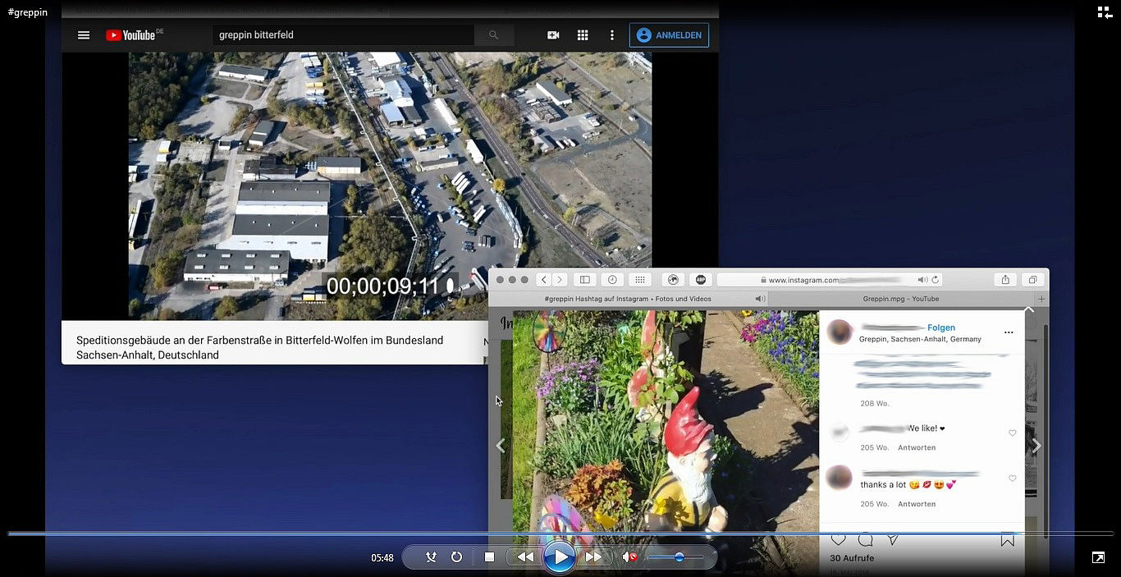Image resolution: width=1121 pixels, height=577 pixels.
Task: Click the '#greppin' title at top left
Action: coord(28,12)
